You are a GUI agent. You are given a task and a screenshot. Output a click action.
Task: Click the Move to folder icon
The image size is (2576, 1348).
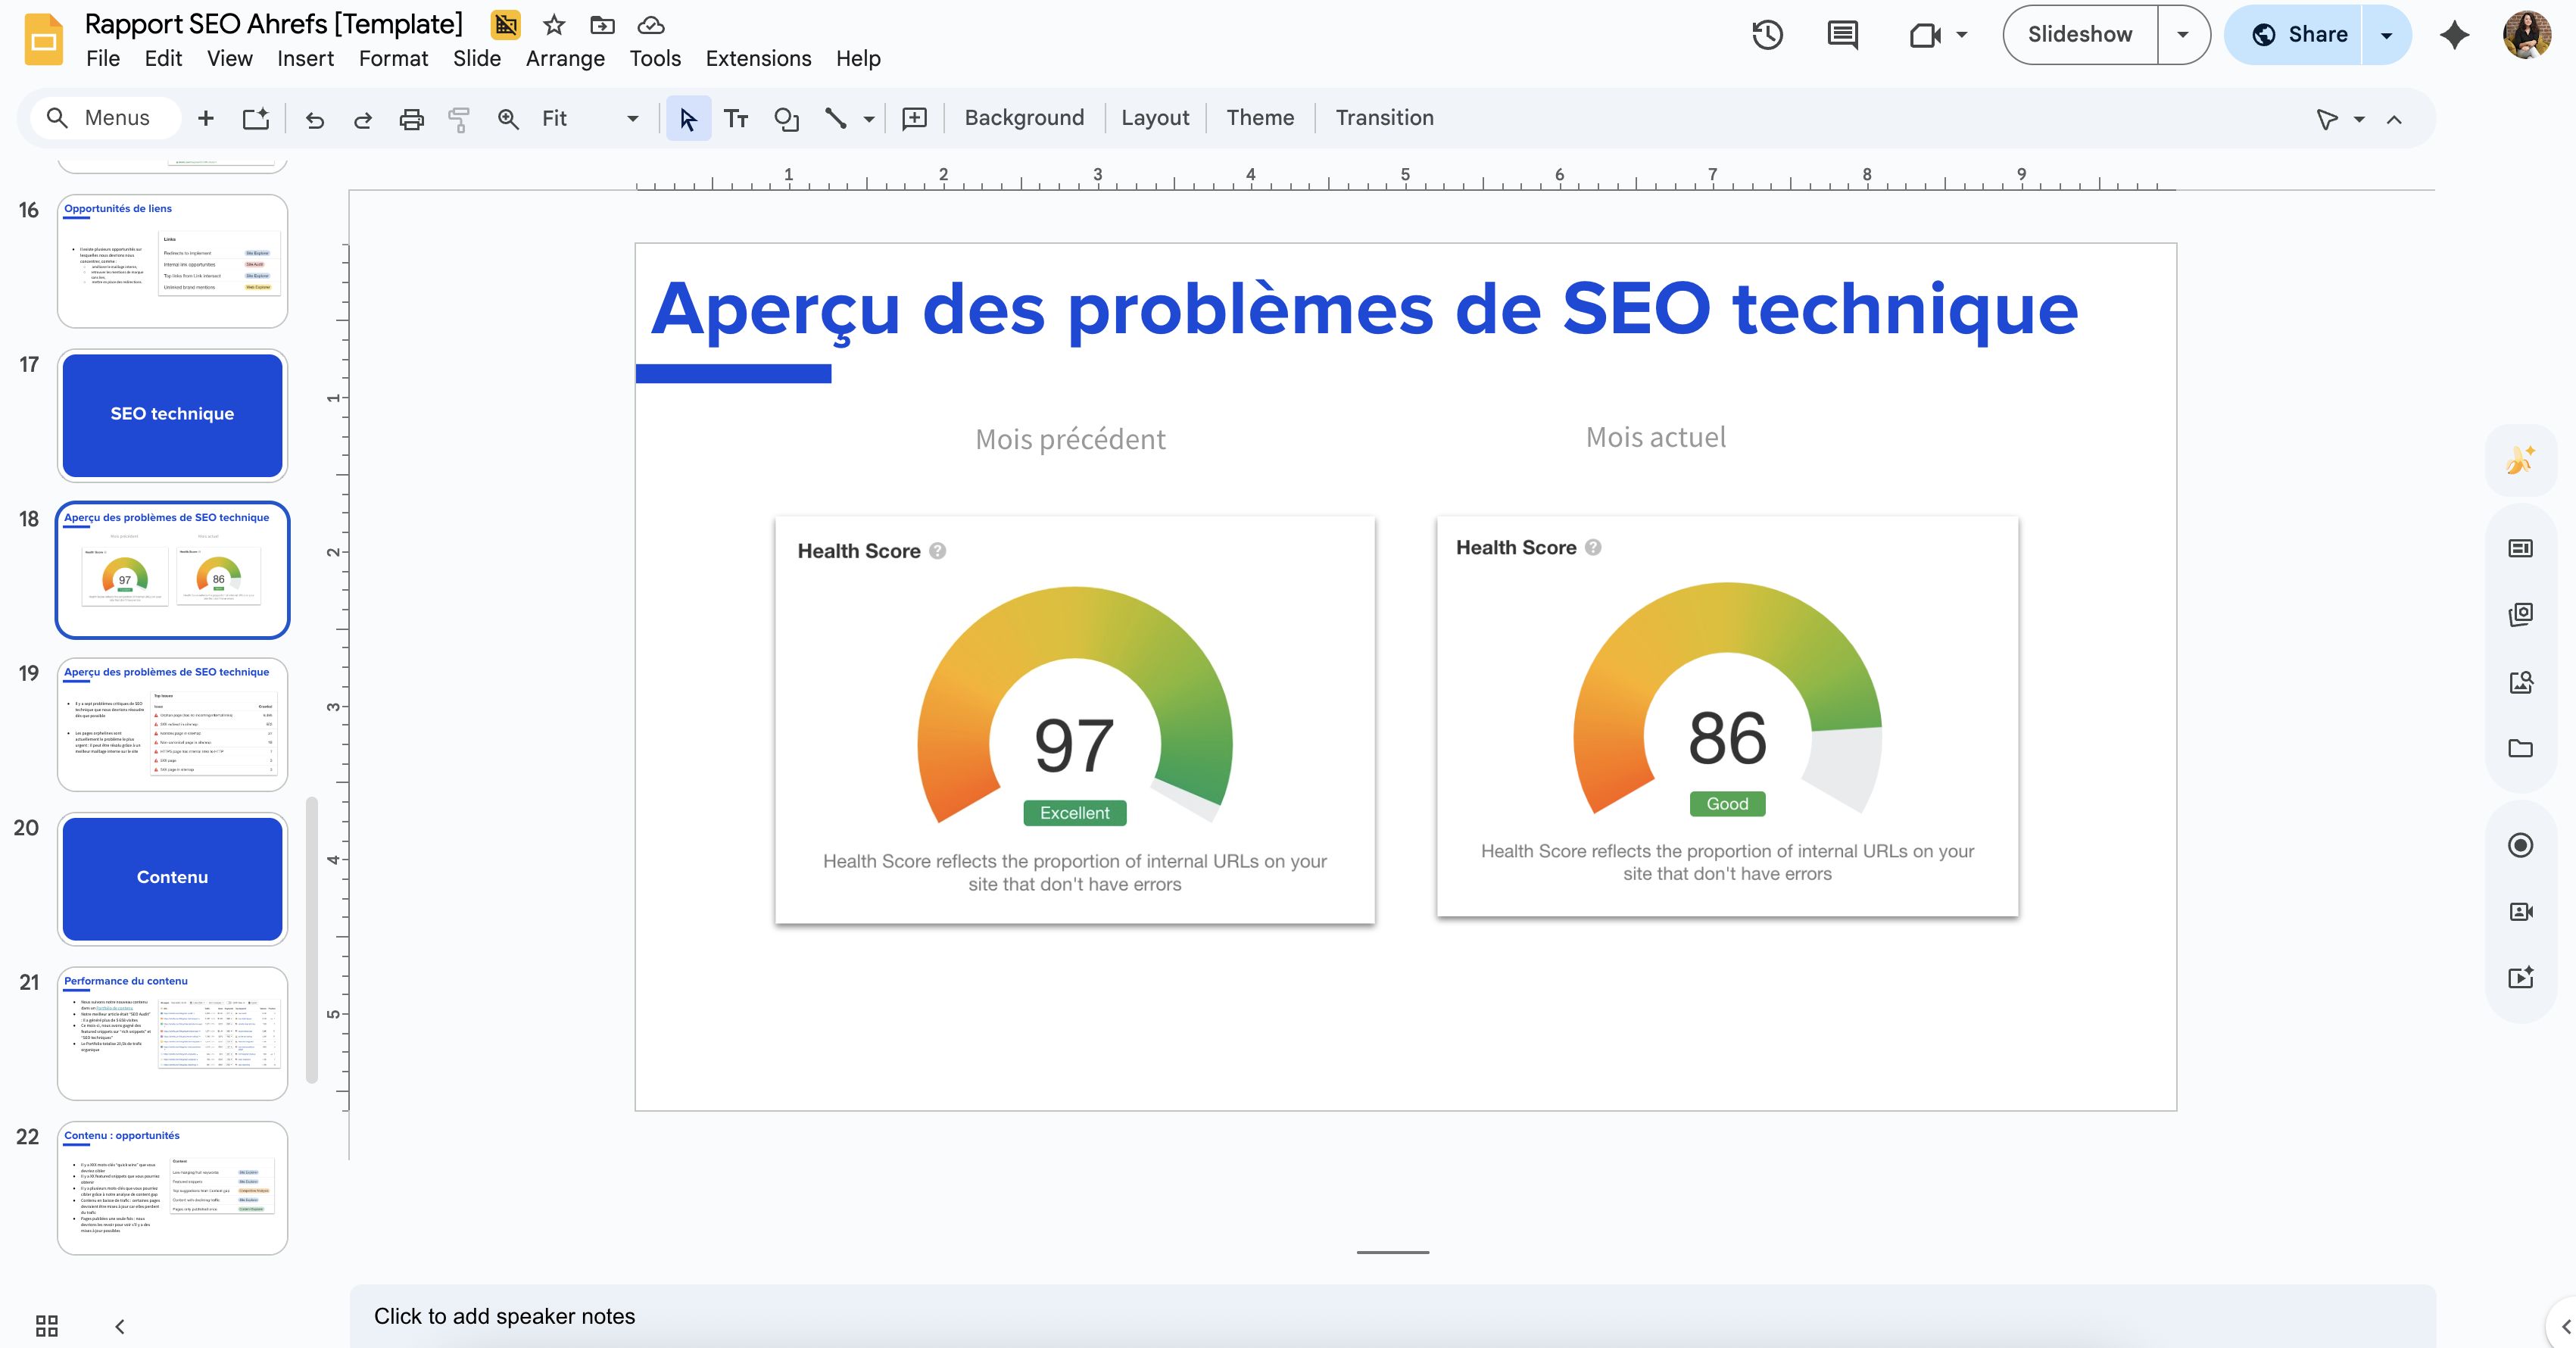click(601, 26)
